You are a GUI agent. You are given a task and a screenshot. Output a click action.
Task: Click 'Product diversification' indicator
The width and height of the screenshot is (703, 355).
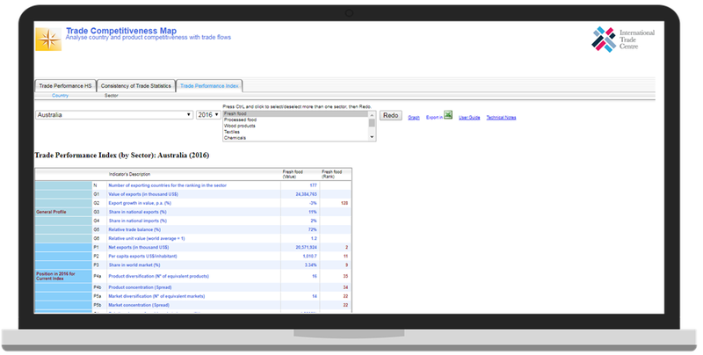pyautogui.click(x=158, y=276)
